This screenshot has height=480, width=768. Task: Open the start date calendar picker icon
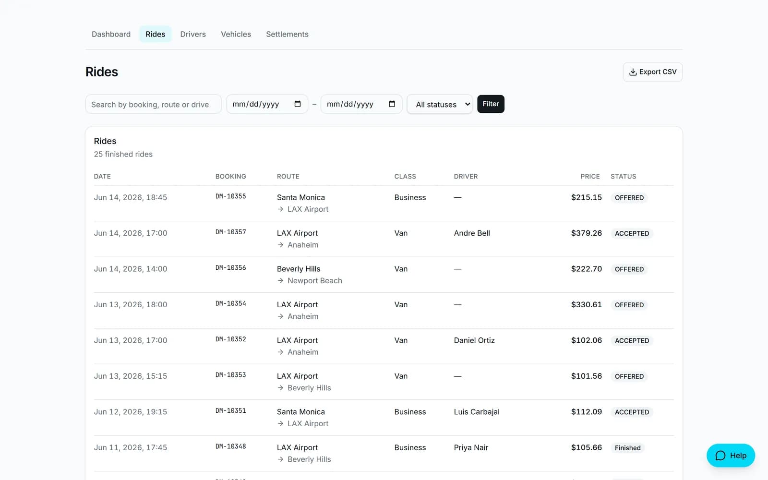[298, 104]
